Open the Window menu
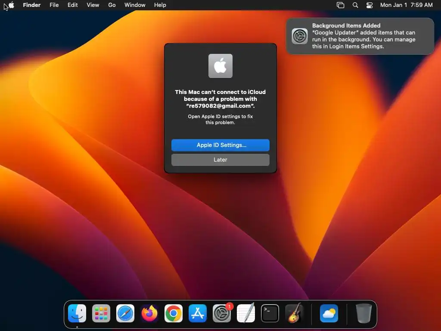Screen dimensions: 441x331 click(x=135, y=5)
